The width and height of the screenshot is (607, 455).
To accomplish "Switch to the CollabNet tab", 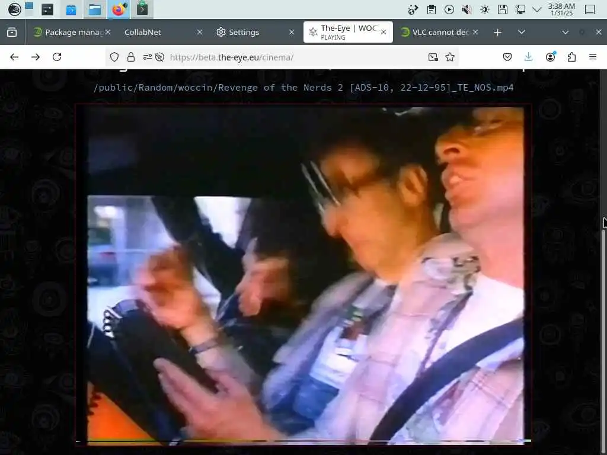I will [x=162, y=32].
